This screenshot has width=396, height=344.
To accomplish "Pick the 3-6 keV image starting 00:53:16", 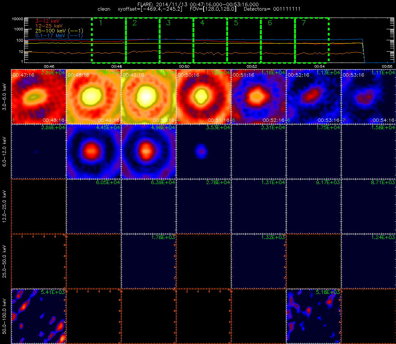I will coord(369,97).
